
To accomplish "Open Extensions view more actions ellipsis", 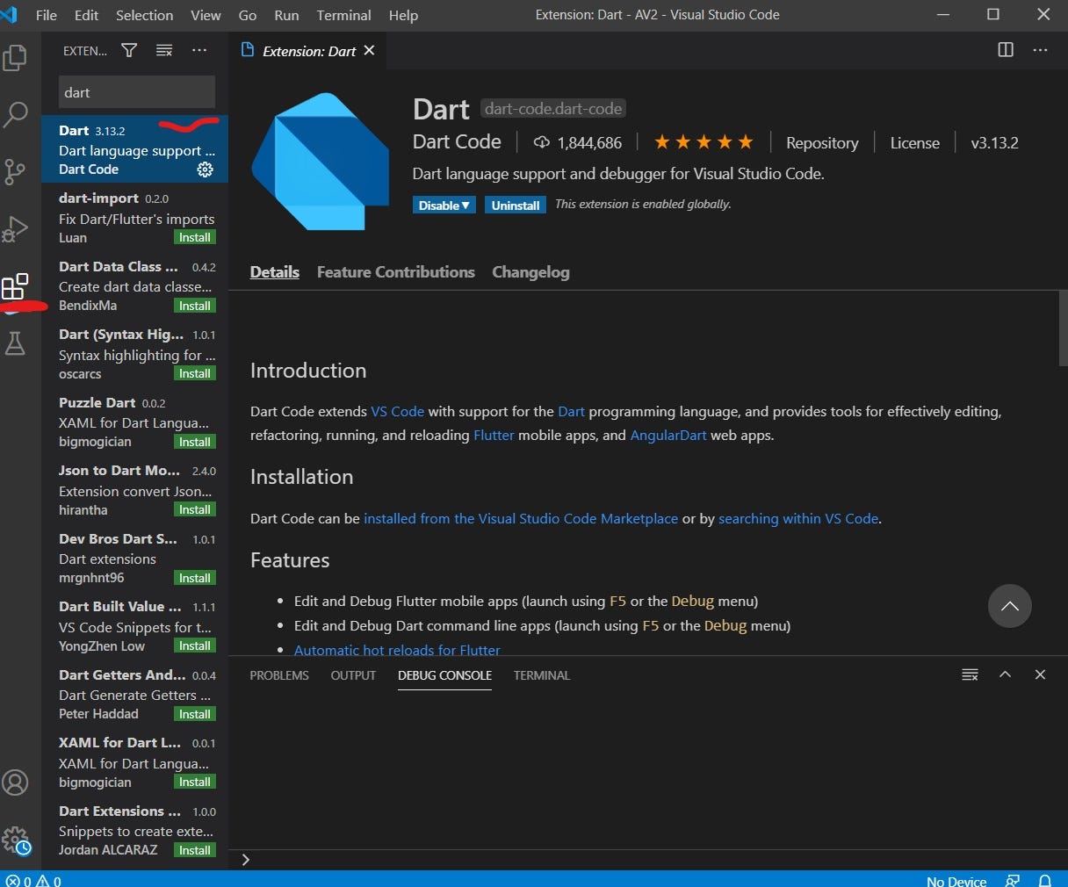I will click(x=199, y=50).
